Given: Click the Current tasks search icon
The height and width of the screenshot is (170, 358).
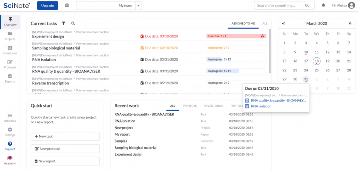Looking at the screenshot, I should tap(73, 24).
